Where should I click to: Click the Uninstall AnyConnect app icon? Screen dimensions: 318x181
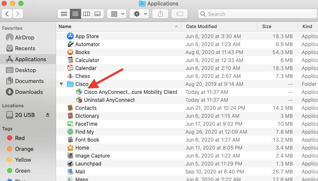[x=79, y=100]
